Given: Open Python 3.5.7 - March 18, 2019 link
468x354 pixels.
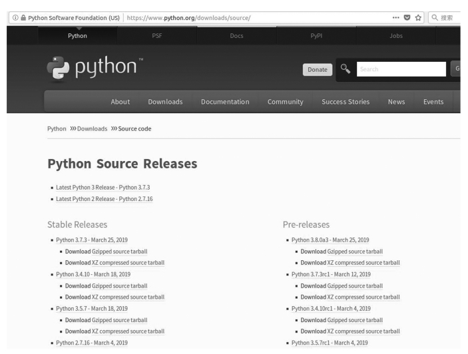Looking at the screenshot, I should pyautogui.click(x=92, y=309).
